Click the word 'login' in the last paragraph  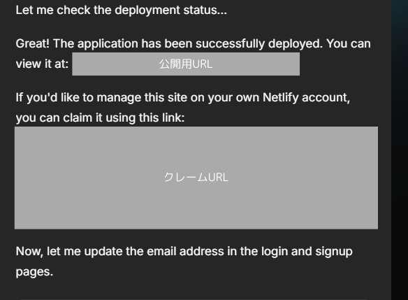pyautogui.click(x=275, y=252)
